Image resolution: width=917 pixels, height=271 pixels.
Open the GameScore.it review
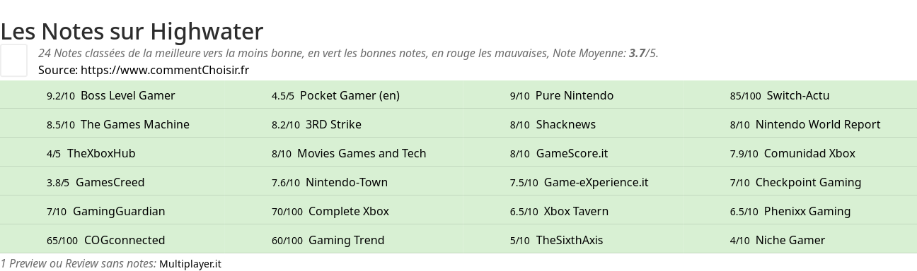(572, 153)
